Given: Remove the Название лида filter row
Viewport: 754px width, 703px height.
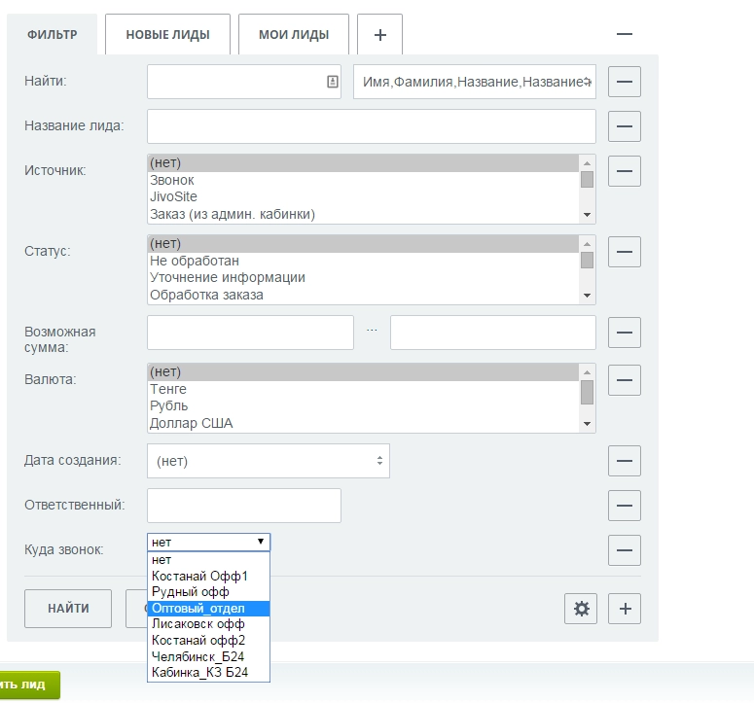Looking at the screenshot, I should coord(625,126).
